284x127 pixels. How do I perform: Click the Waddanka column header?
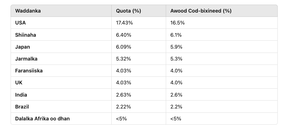pyautogui.click(x=28, y=11)
